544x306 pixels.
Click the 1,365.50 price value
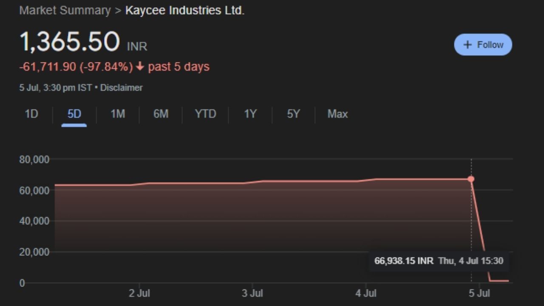70,42
